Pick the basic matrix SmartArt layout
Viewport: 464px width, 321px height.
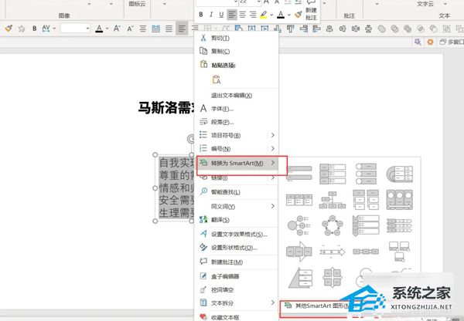coord(333,277)
